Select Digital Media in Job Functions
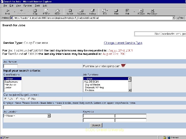Viewport: 186px width, 139px height. 106,84
